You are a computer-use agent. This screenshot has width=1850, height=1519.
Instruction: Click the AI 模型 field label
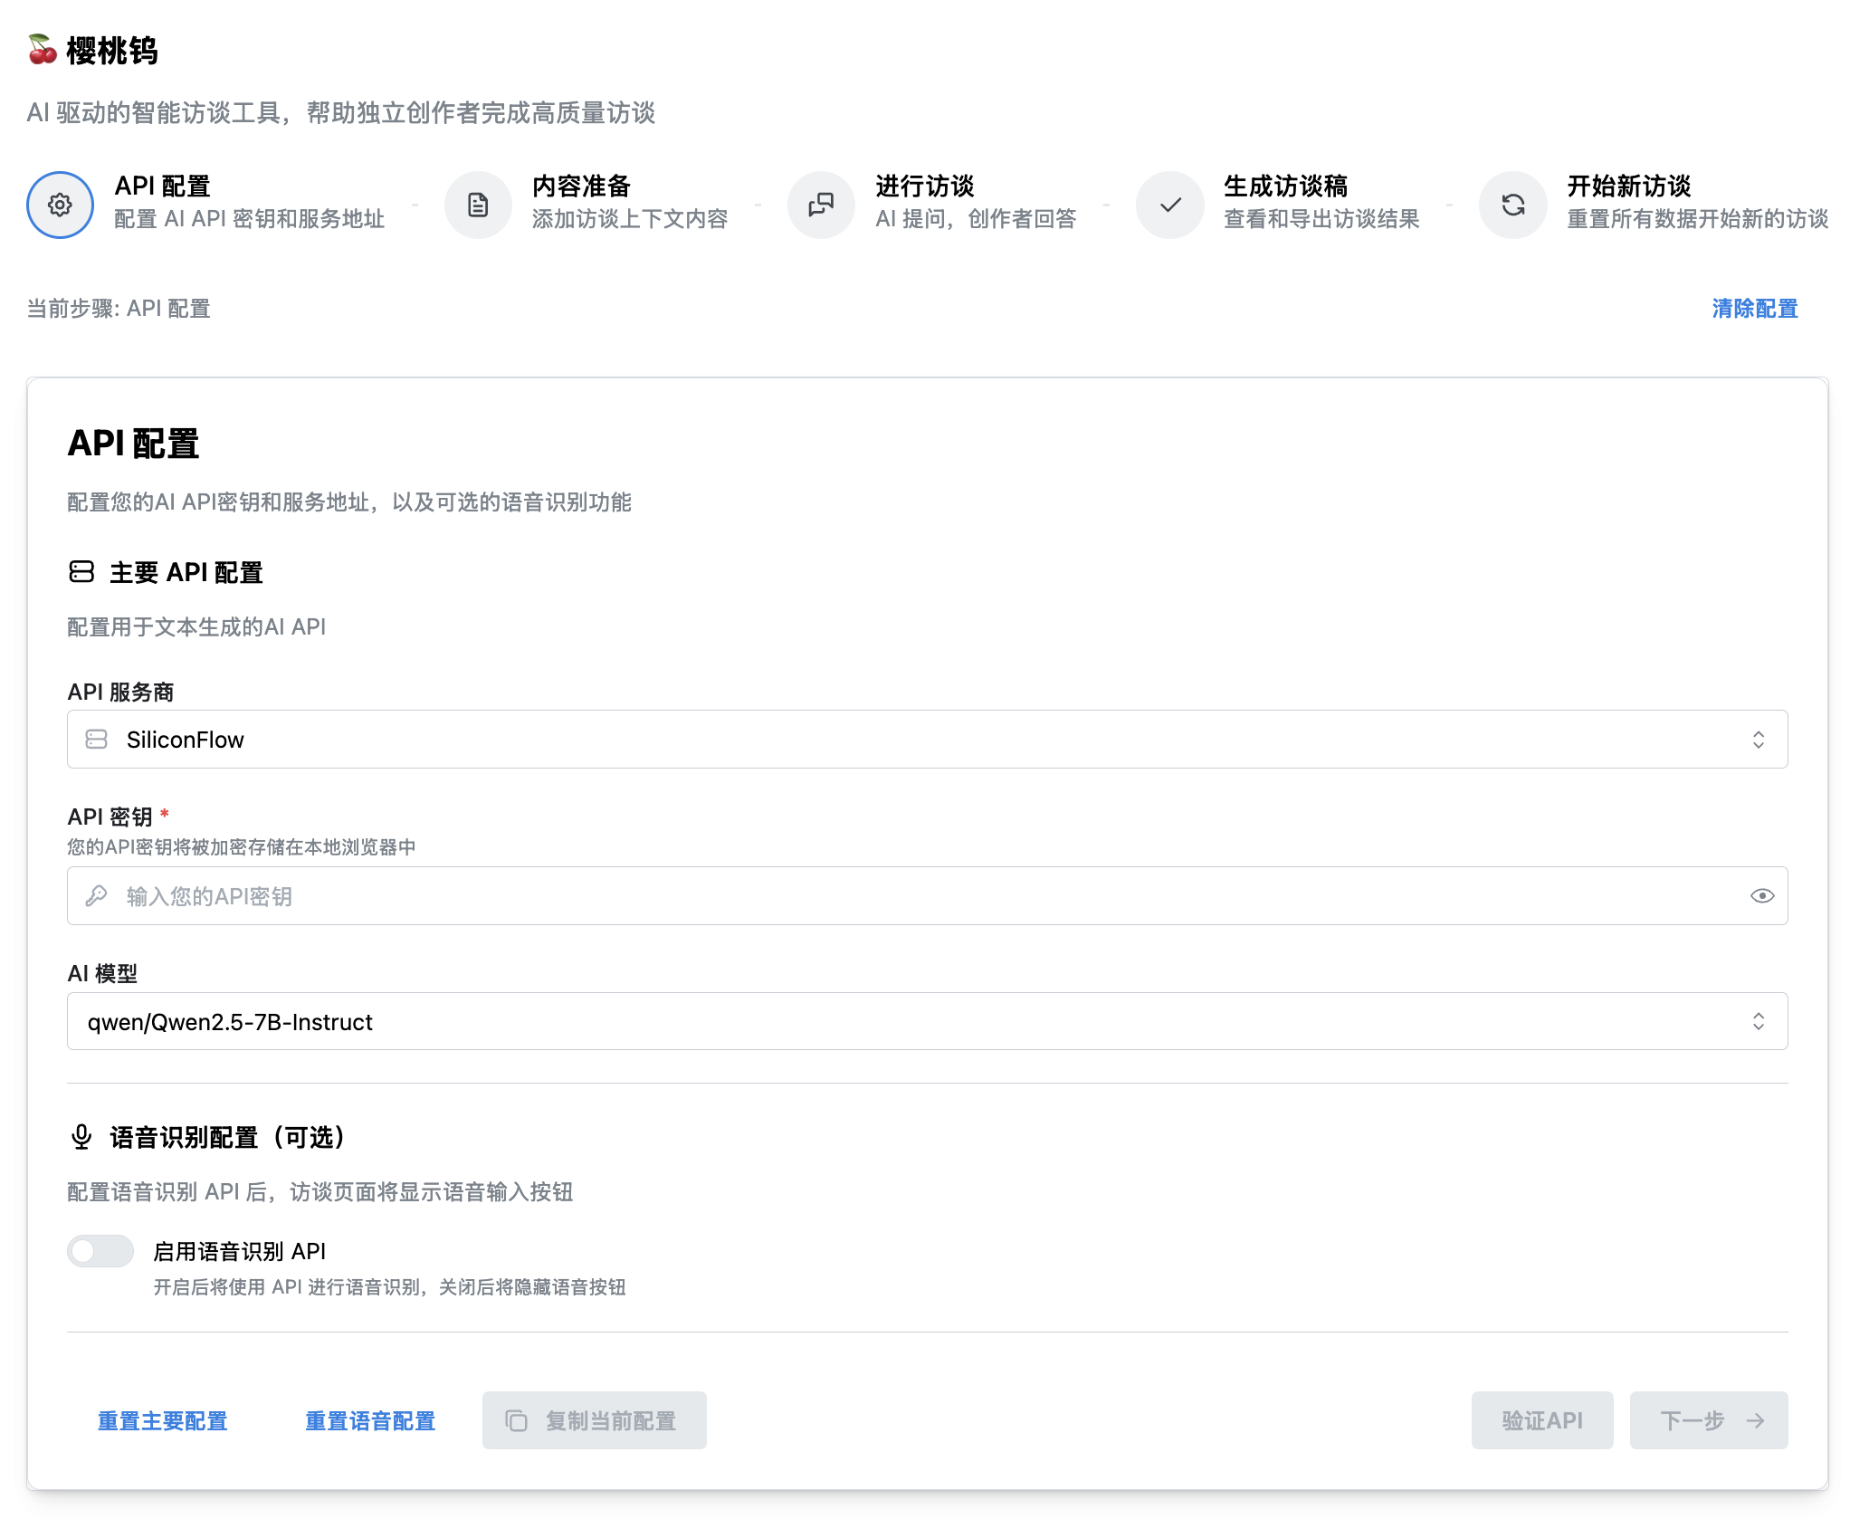point(102,973)
